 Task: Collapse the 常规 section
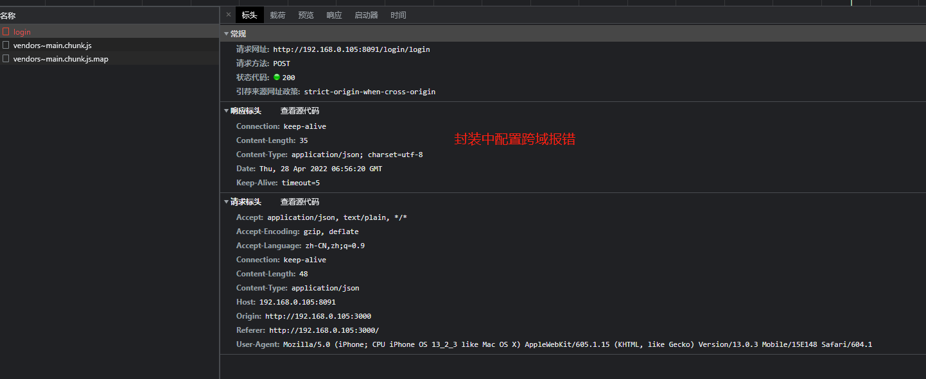click(x=226, y=34)
